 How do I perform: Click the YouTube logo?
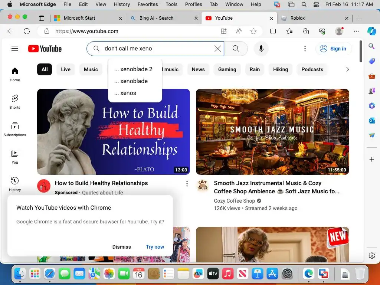tap(45, 49)
